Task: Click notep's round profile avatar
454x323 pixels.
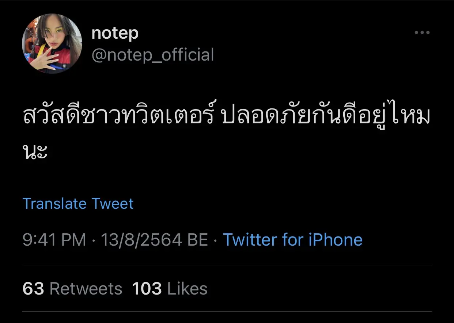Action: [x=52, y=44]
